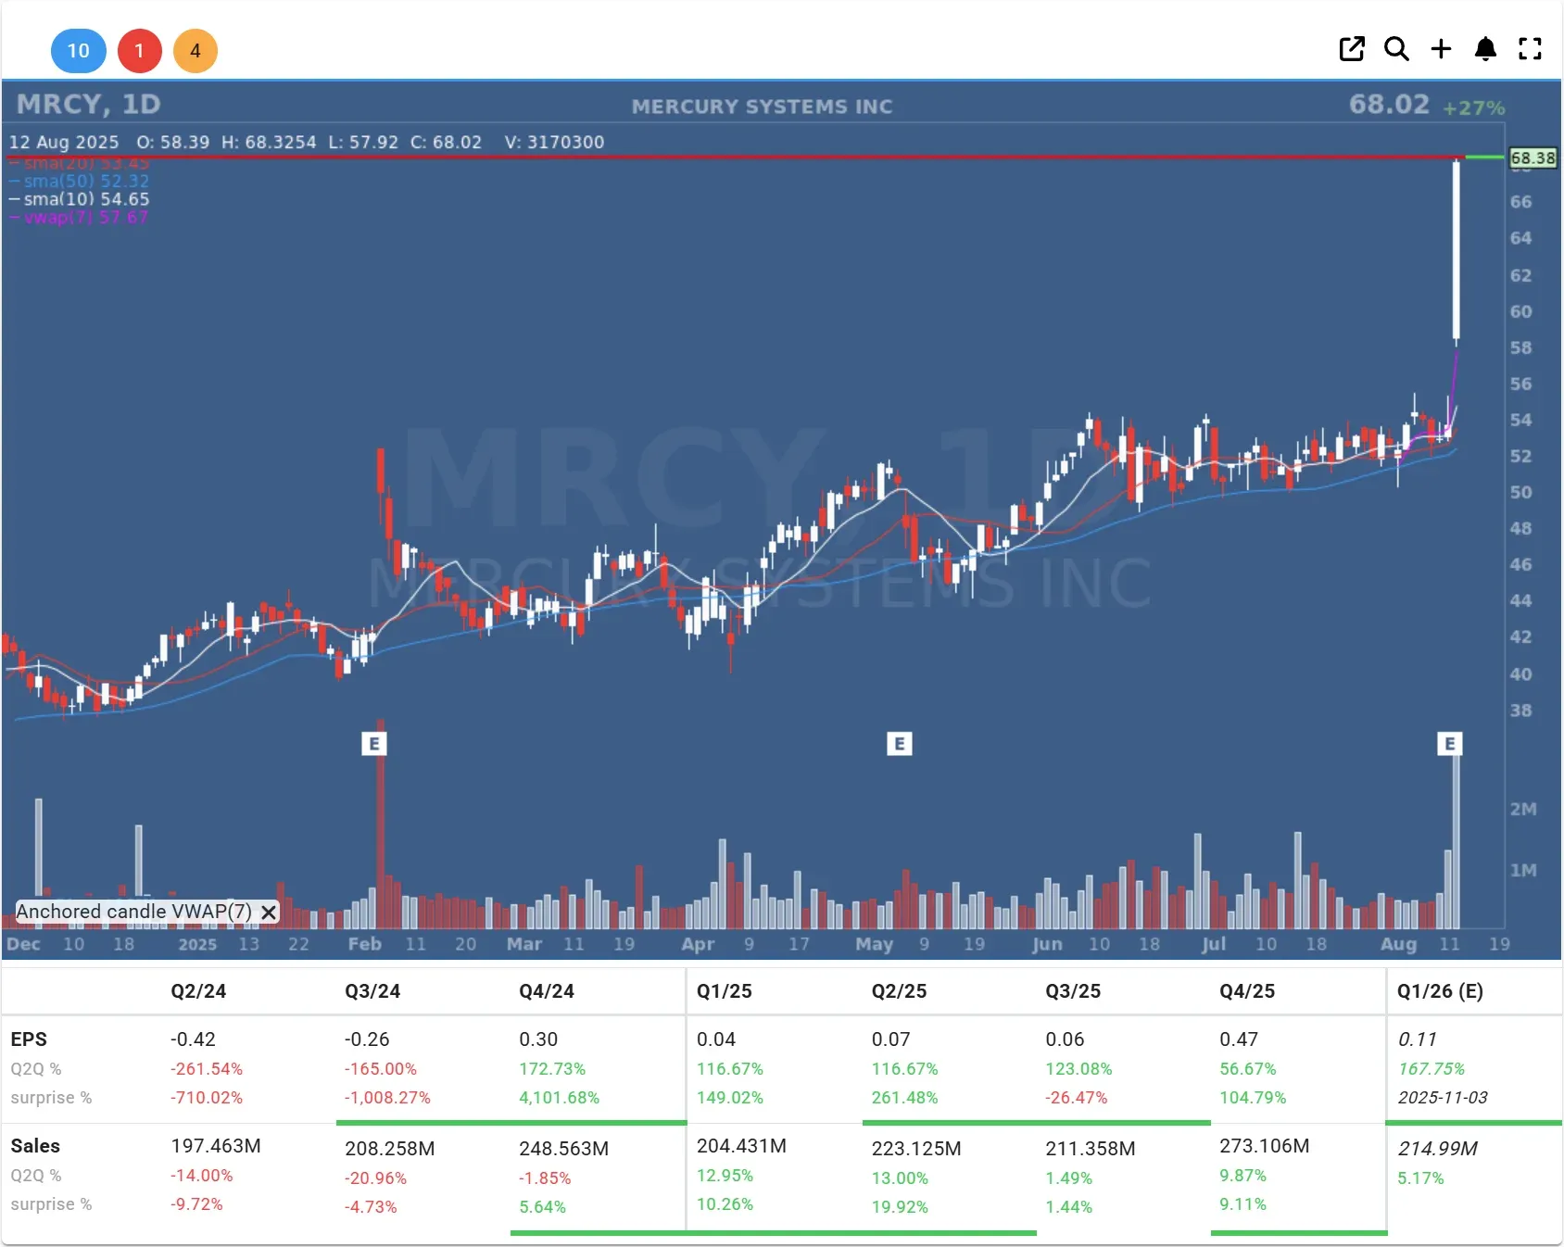This screenshot has height=1247, width=1564.
Task: Click sales value 248.563M
Action: (563, 1149)
